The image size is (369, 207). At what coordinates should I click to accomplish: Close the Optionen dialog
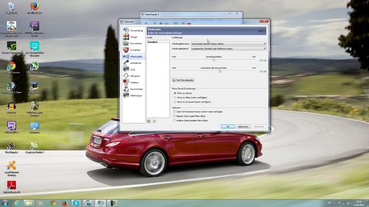[264, 21]
